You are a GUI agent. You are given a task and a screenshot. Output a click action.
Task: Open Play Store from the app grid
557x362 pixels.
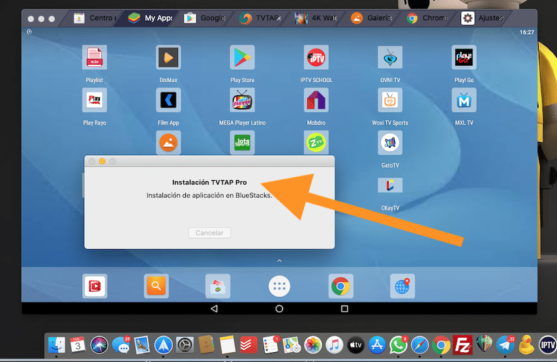pos(242,57)
